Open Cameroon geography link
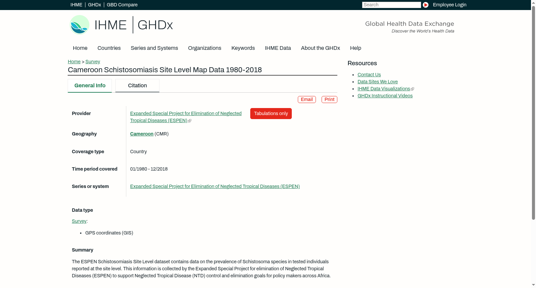Image resolution: width=536 pixels, height=288 pixels. click(x=142, y=134)
